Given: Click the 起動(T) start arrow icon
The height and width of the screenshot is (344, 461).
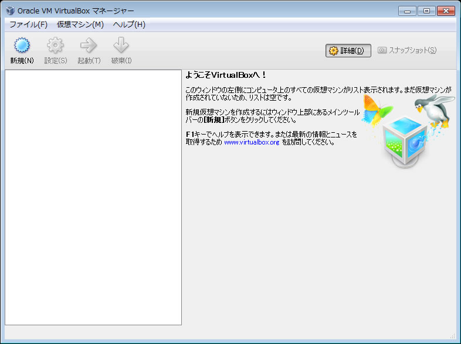Looking at the screenshot, I should click(x=89, y=45).
